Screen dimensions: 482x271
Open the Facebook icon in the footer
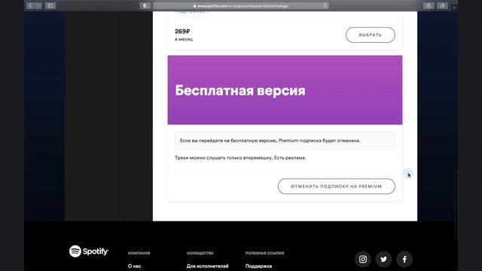(x=404, y=259)
